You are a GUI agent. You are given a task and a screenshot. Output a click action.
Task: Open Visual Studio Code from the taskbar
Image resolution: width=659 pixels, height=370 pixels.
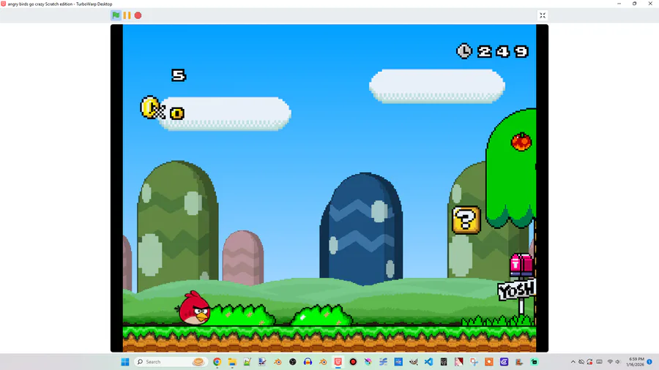(428, 362)
